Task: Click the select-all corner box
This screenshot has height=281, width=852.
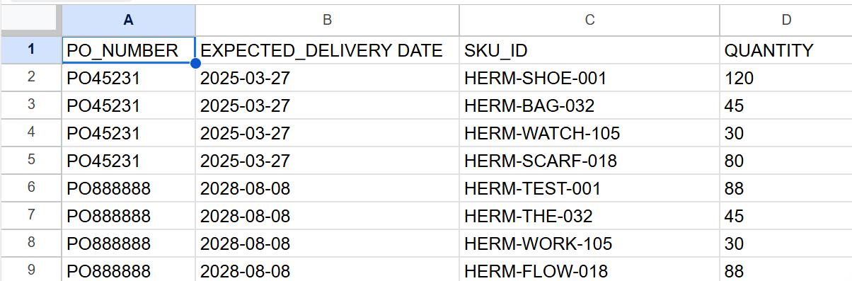Action: tap(30, 20)
